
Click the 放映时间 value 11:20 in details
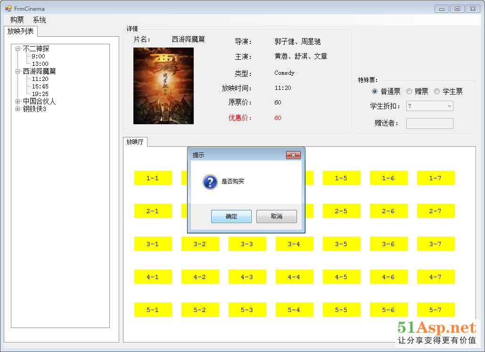pos(283,88)
